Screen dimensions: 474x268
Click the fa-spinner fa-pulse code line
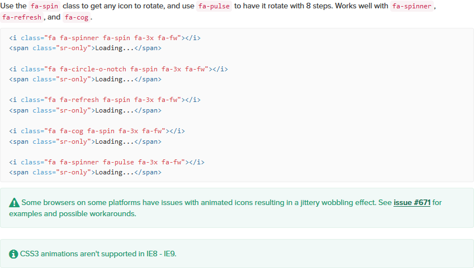(107, 162)
